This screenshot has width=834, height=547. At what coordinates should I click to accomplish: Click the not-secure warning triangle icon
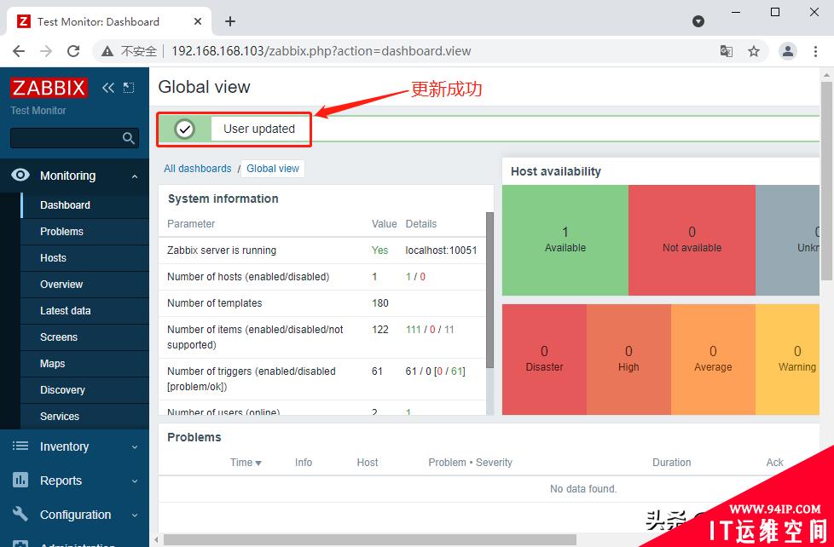107,51
